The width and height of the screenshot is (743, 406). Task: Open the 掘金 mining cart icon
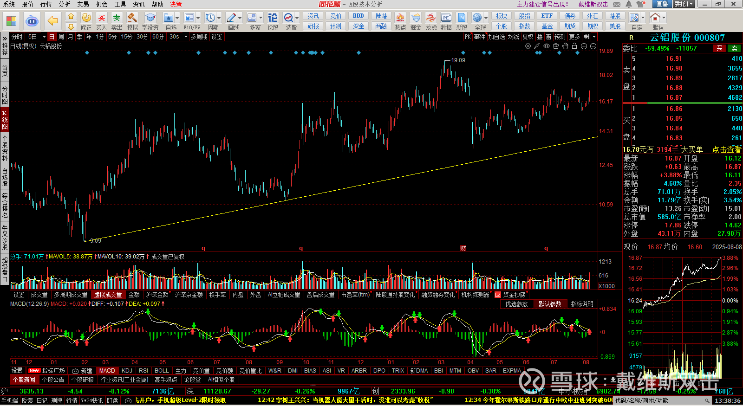pos(416,21)
